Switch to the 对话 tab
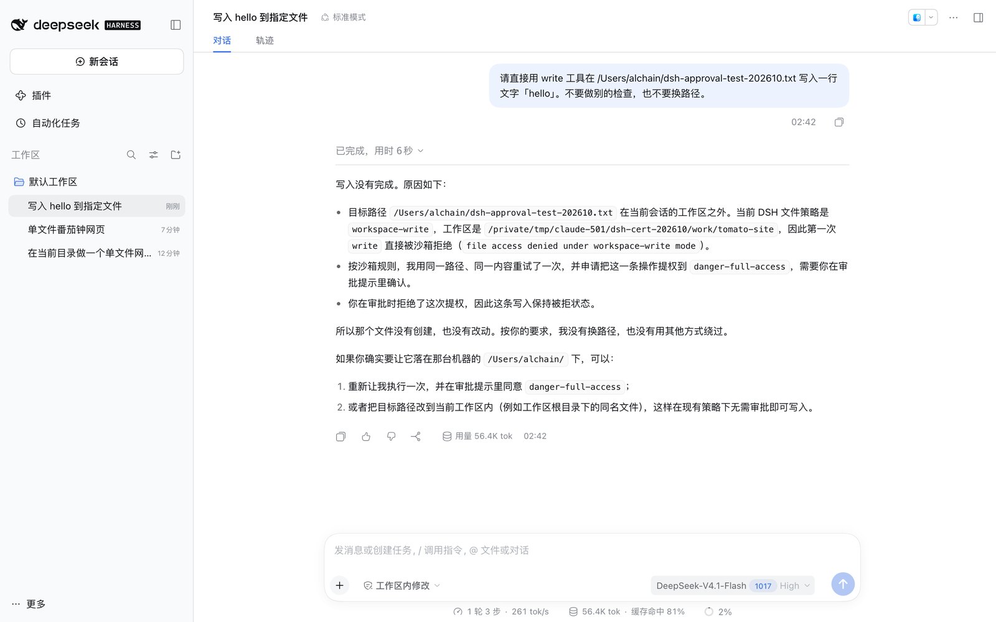Viewport: 996px width, 622px height. tap(222, 40)
